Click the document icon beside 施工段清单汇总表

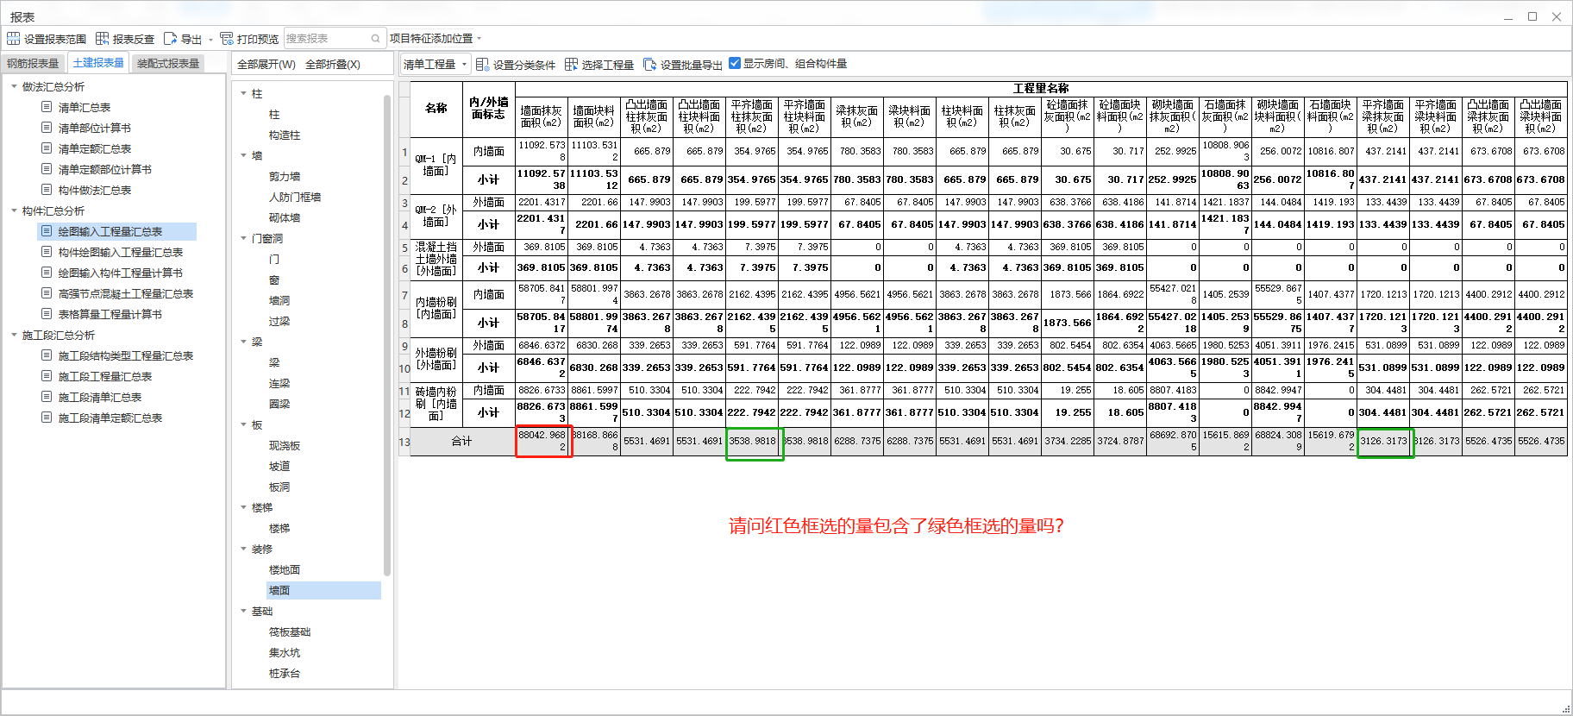(x=47, y=397)
